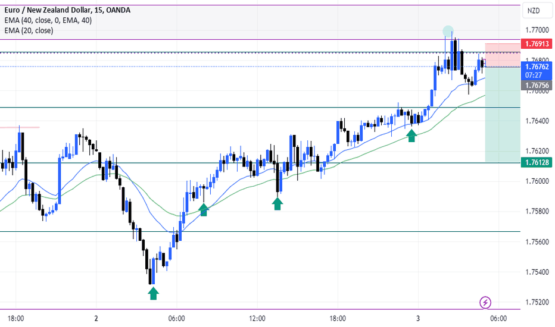The width and height of the screenshot is (555, 327).
Task: Click the 1.76200 price axis label
Action: pos(537,151)
